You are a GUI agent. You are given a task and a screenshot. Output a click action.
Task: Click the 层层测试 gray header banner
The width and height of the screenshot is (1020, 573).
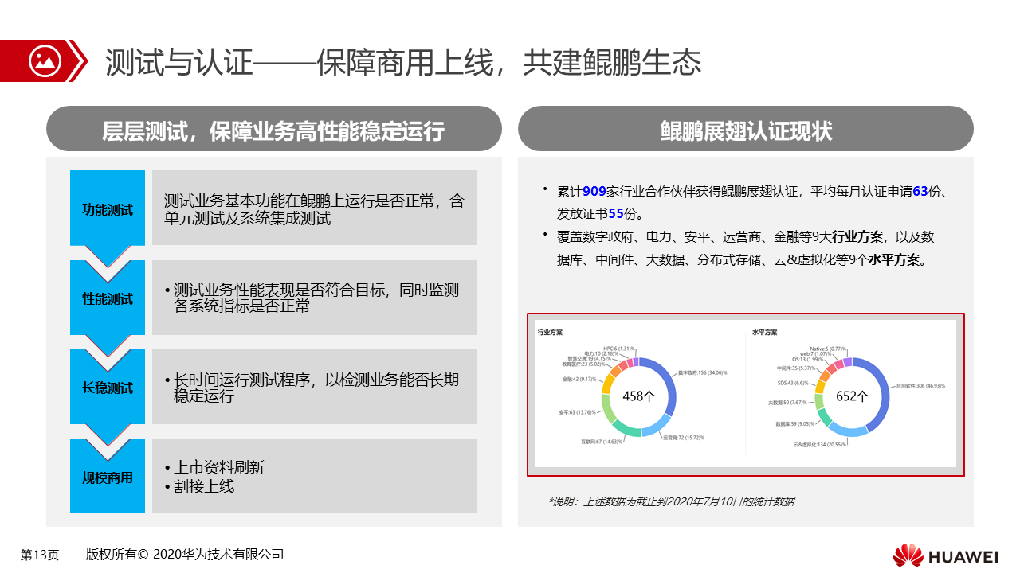(273, 129)
